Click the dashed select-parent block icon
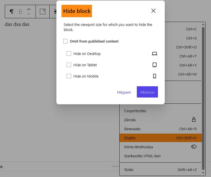Image resolution: width=211 pixels, height=177 pixels. coord(43,12)
